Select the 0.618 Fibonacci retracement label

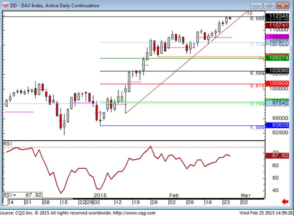tap(257, 86)
